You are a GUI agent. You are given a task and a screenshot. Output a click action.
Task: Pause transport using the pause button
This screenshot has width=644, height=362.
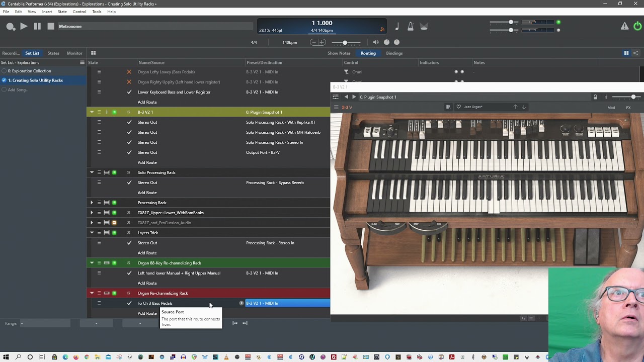[x=37, y=26]
